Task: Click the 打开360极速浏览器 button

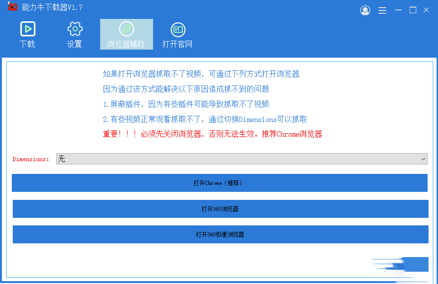Action: point(220,234)
